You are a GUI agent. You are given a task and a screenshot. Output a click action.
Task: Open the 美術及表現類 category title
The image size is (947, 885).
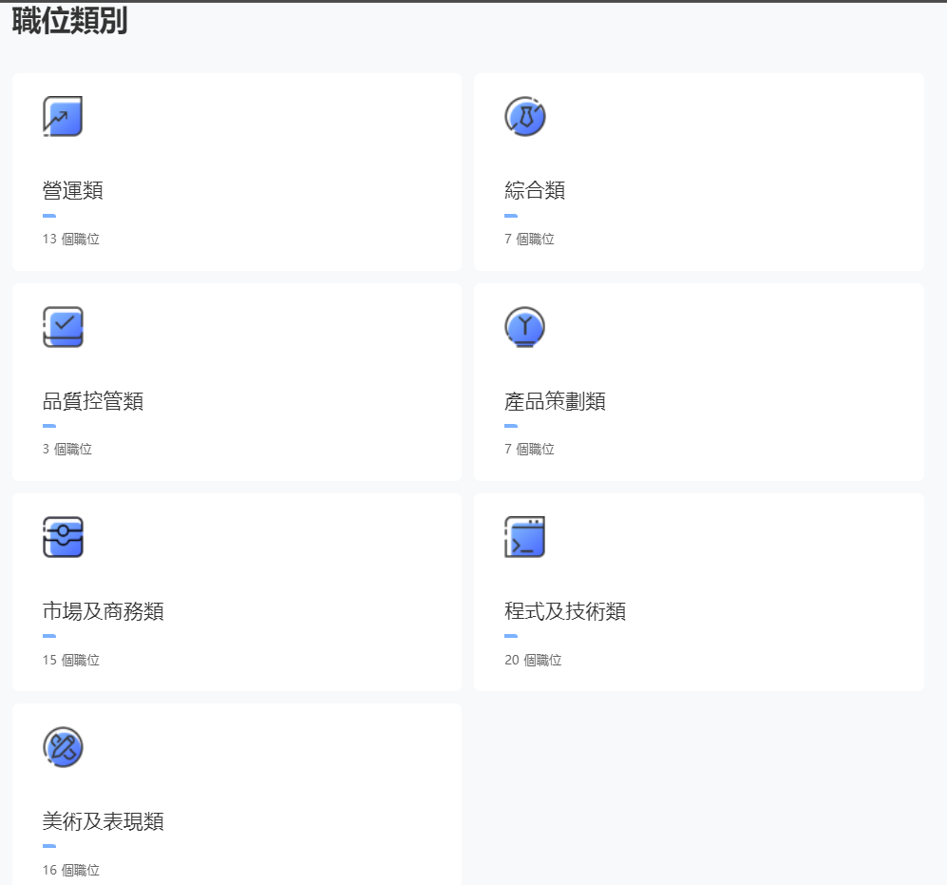click(104, 821)
